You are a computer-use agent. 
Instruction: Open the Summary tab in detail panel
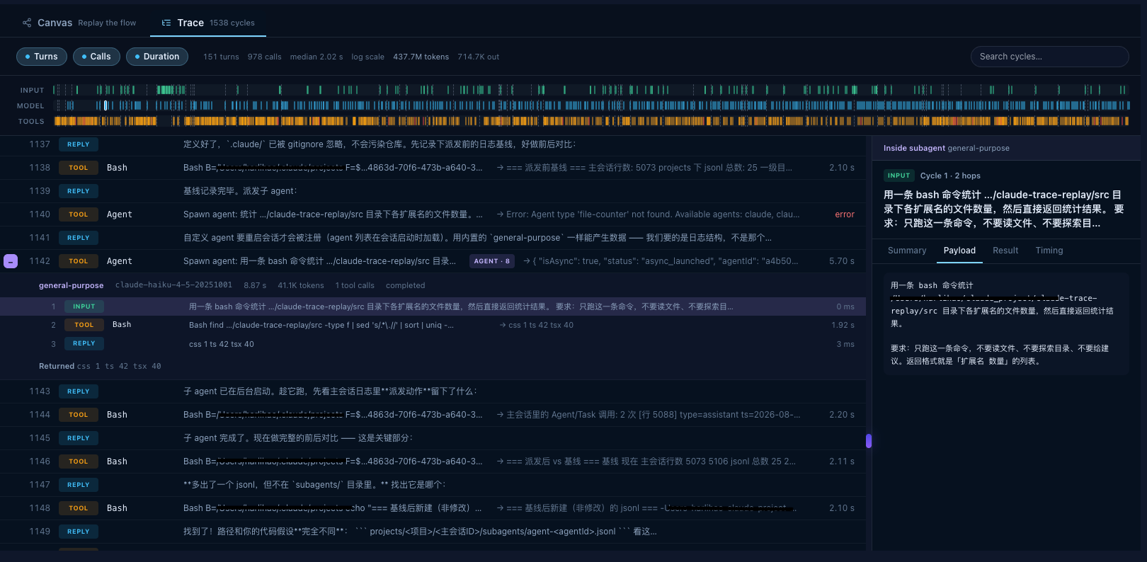(x=907, y=251)
